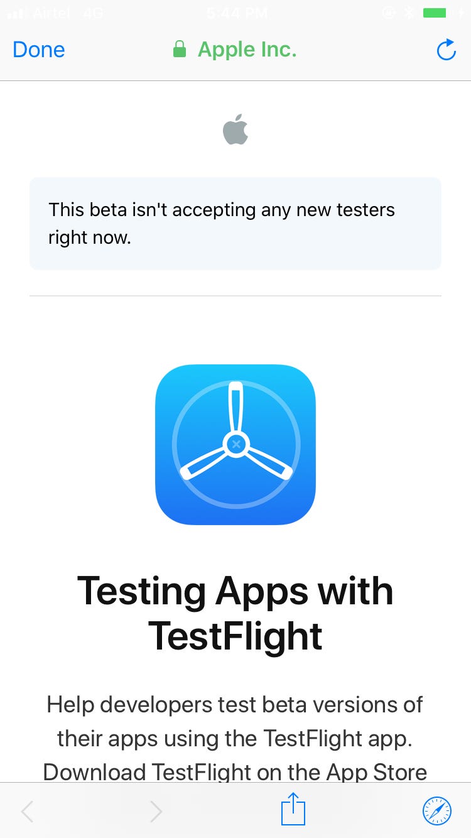Reload the page with the refresh icon
Screen dimensions: 471x838
(x=446, y=50)
